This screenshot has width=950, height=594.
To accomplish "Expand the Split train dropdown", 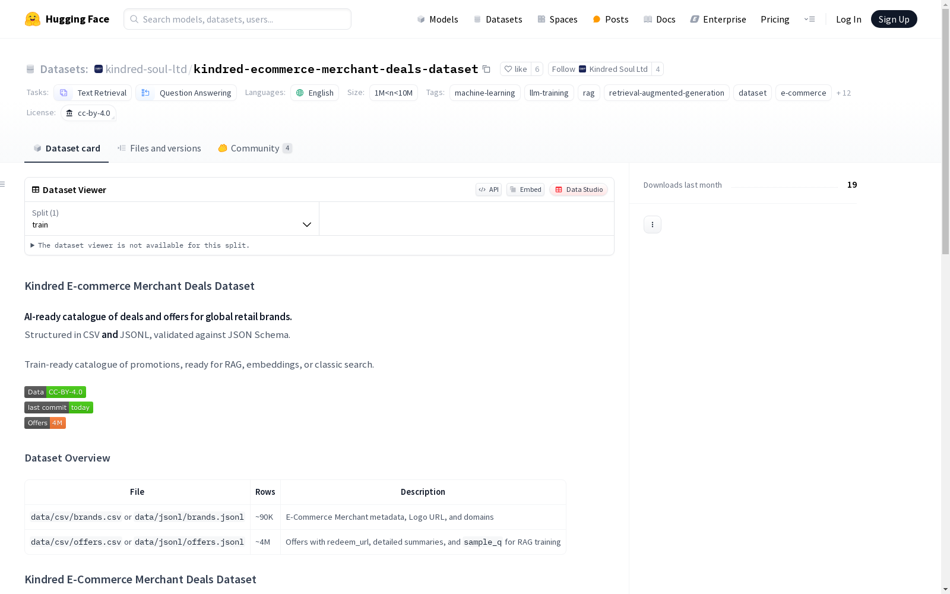I will (x=172, y=219).
